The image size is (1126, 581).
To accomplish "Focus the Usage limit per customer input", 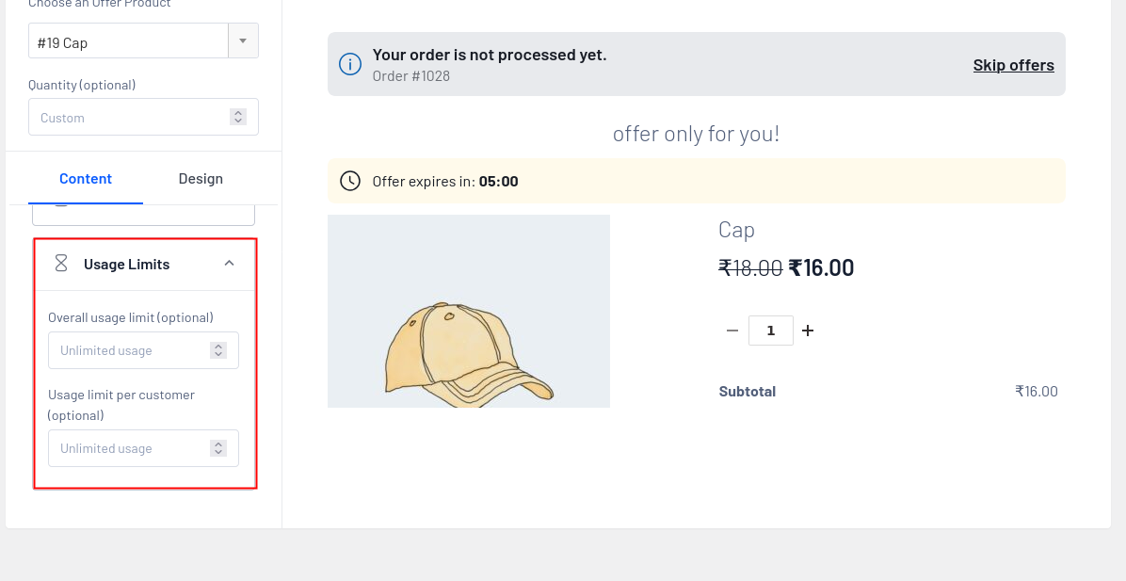I will point(127,448).
